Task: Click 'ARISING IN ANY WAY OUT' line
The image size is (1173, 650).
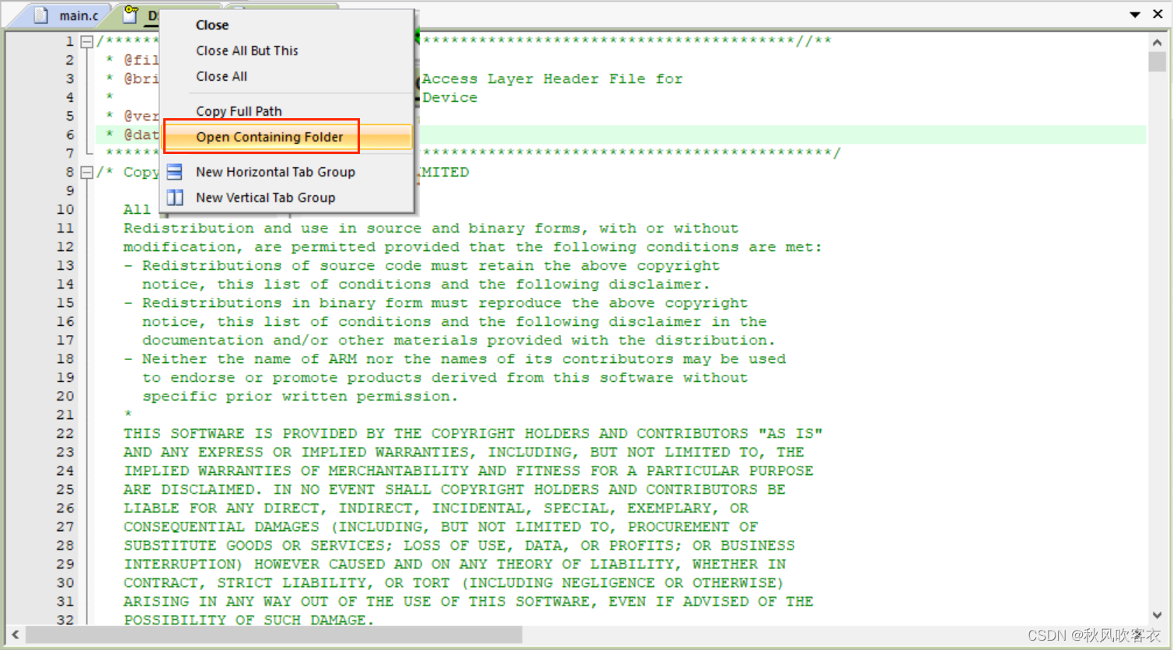Action: pos(468,601)
